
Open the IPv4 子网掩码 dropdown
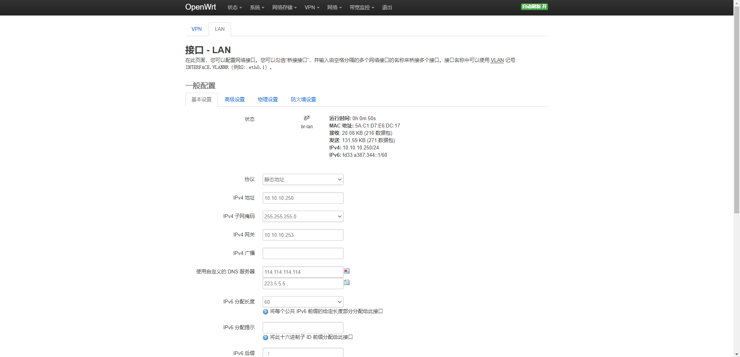tap(303, 216)
